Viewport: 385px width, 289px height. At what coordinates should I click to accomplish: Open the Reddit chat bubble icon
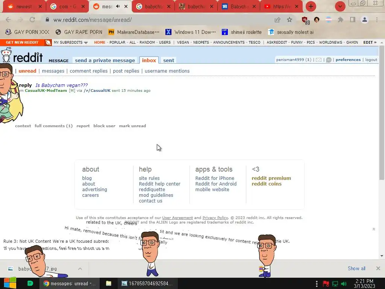click(329, 60)
